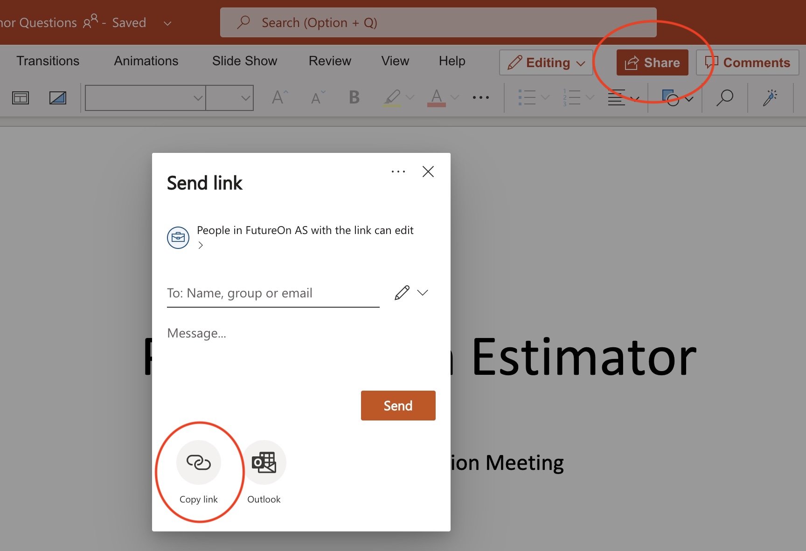The image size is (806, 551).
Task: Click the Share button
Action: 652,62
